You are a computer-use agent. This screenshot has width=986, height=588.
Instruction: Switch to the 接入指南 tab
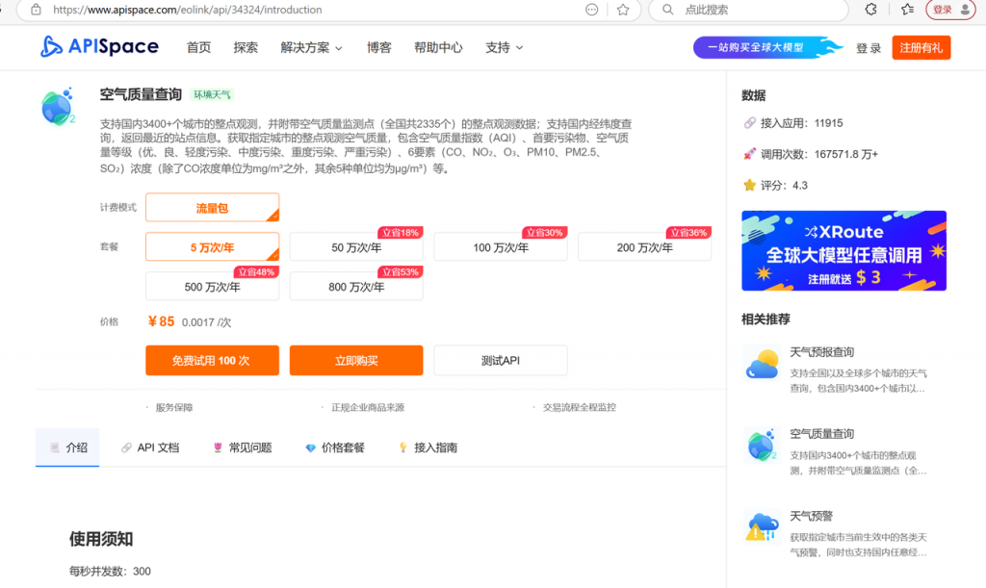428,447
